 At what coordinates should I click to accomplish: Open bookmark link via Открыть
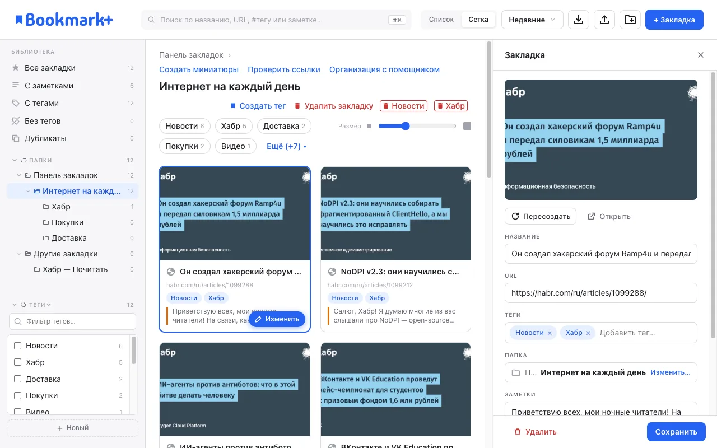tap(609, 216)
